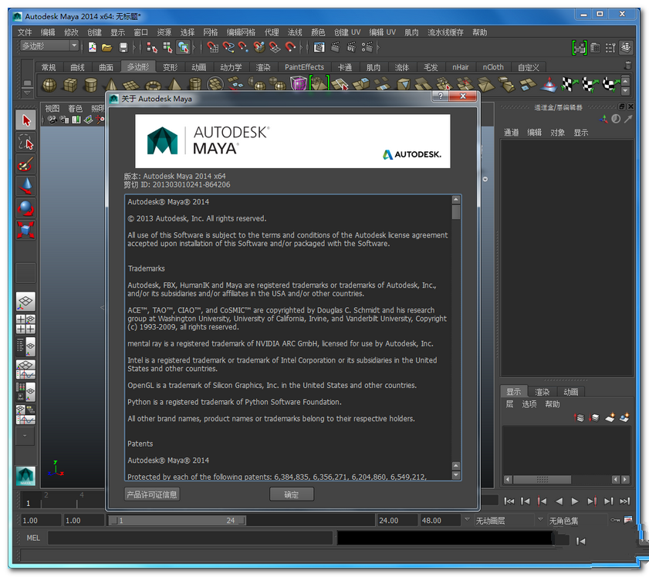Select the Rotate tool in toolbox
This screenshot has height=577, width=649.
coord(25,208)
